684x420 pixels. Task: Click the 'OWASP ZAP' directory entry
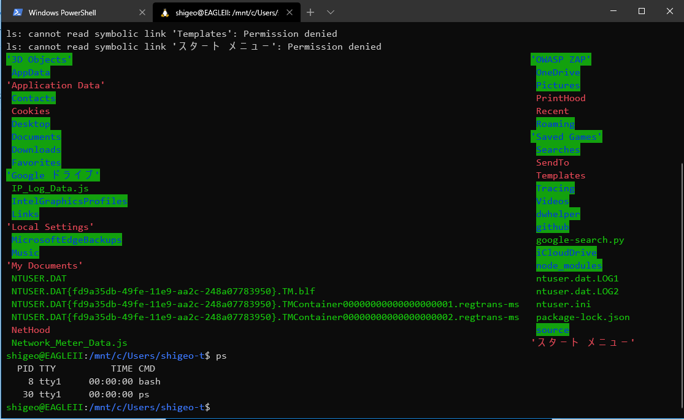(561, 59)
